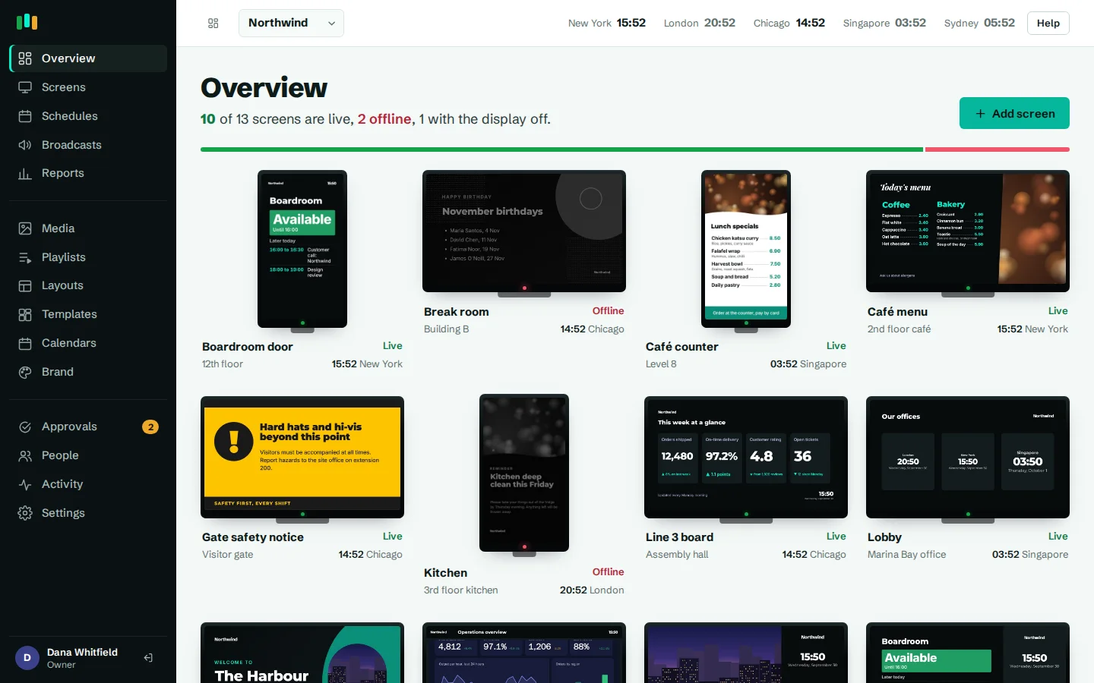Click the Add screen button
The height and width of the screenshot is (683, 1094).
pos(1014,113)
